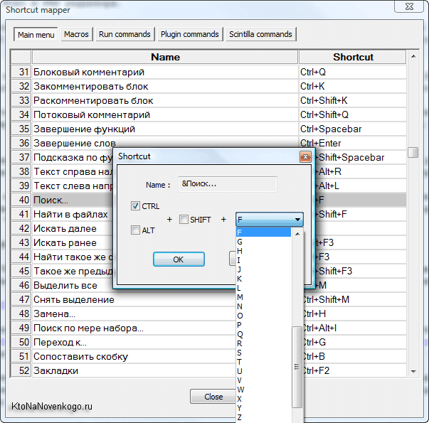429x423 pixels.
Task: Enable the SHIFT checkbox
Action: point(184,219)
